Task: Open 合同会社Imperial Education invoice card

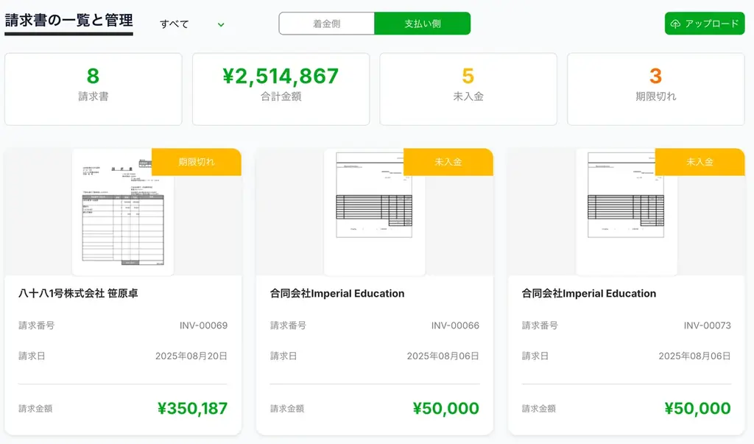Action: click(336, 293)
